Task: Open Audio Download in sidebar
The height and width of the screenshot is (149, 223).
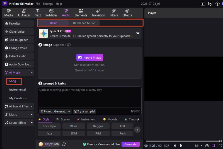Action: click(19, 64)
